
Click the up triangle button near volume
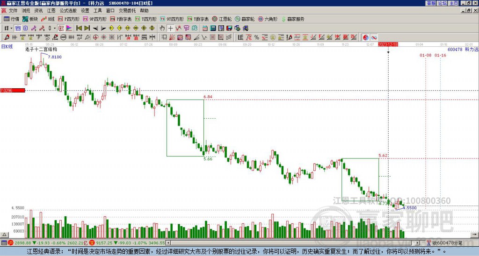point(4,235)
